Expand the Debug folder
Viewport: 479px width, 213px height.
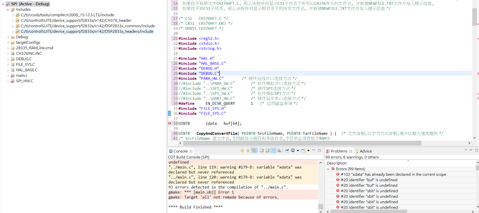pos(8,37)
